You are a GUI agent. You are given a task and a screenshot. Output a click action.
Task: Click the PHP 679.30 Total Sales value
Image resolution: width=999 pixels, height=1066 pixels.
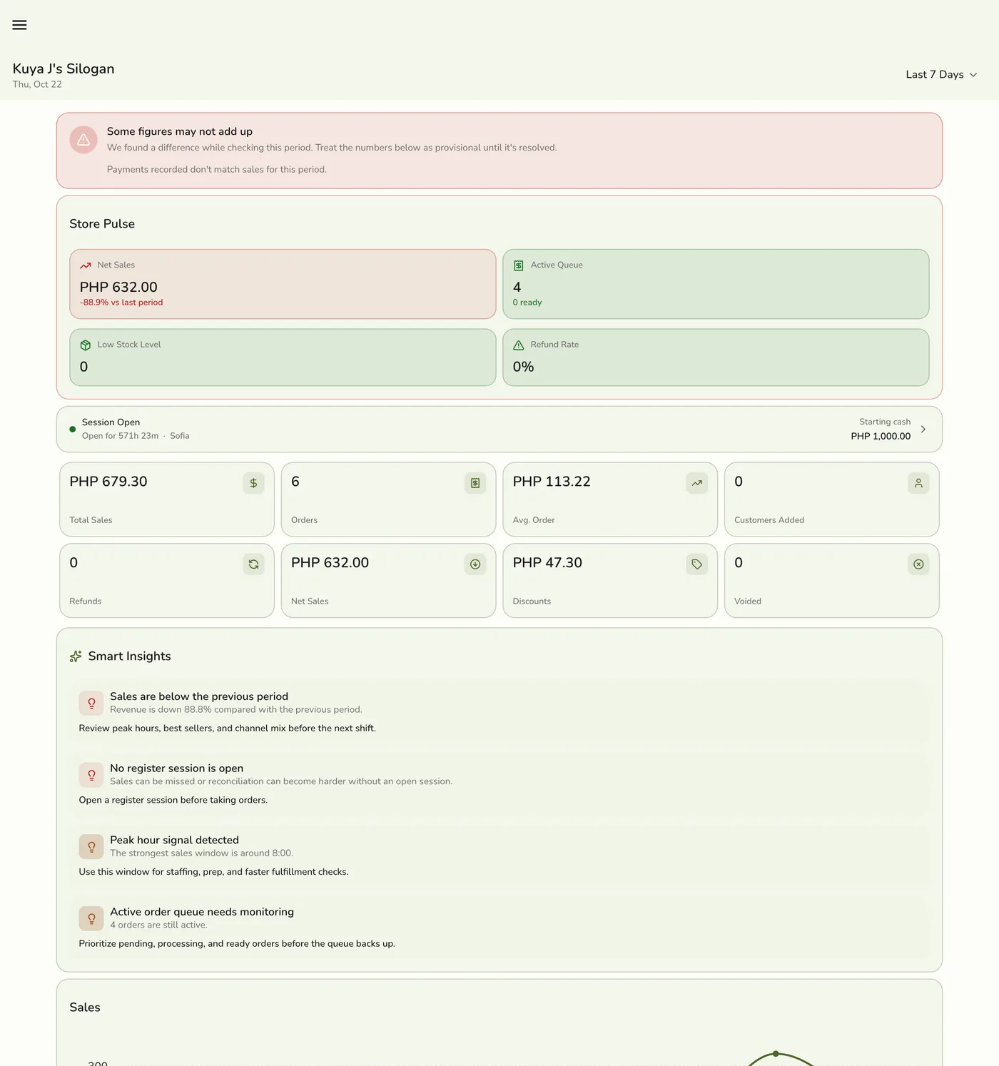pyautogui.click(x=108, y=482)
